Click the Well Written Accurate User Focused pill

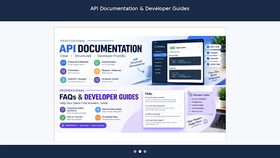pyautogui.click(x=83, y=125)
